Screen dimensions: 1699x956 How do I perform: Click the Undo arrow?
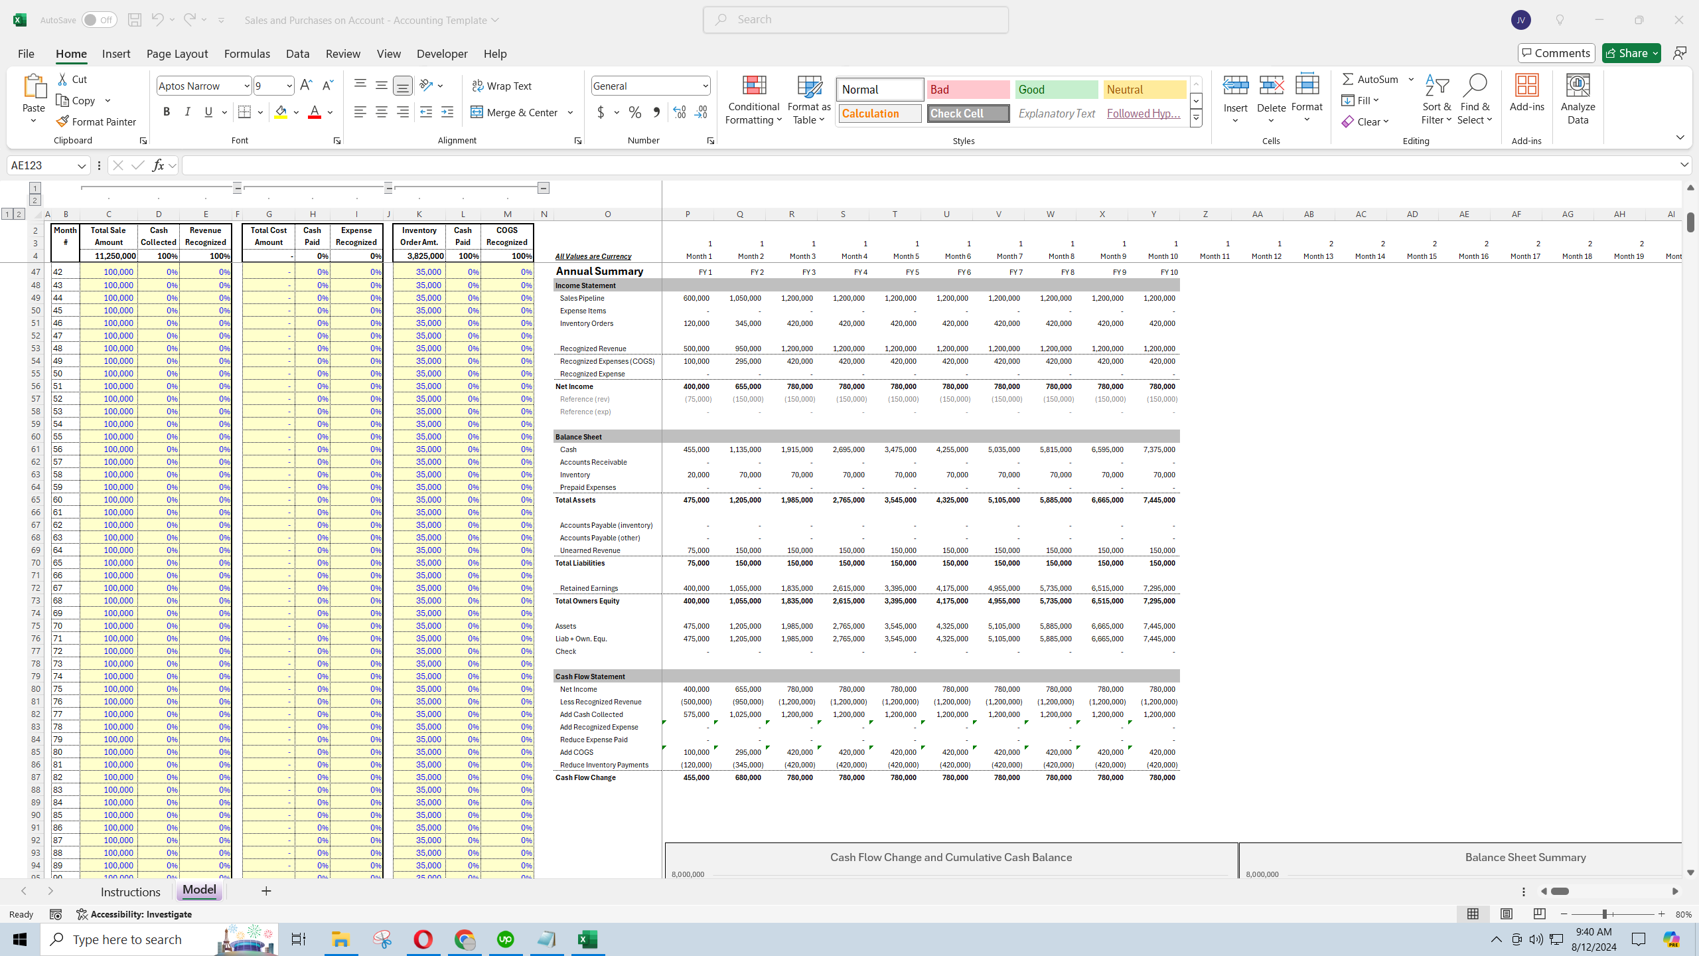(x=157, y=19)
